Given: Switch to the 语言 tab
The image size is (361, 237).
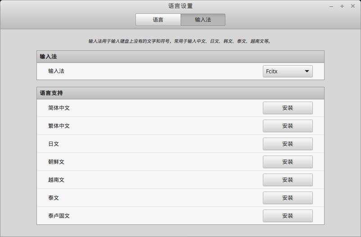Looking at the screenshot, I should [x=158, y=20].
